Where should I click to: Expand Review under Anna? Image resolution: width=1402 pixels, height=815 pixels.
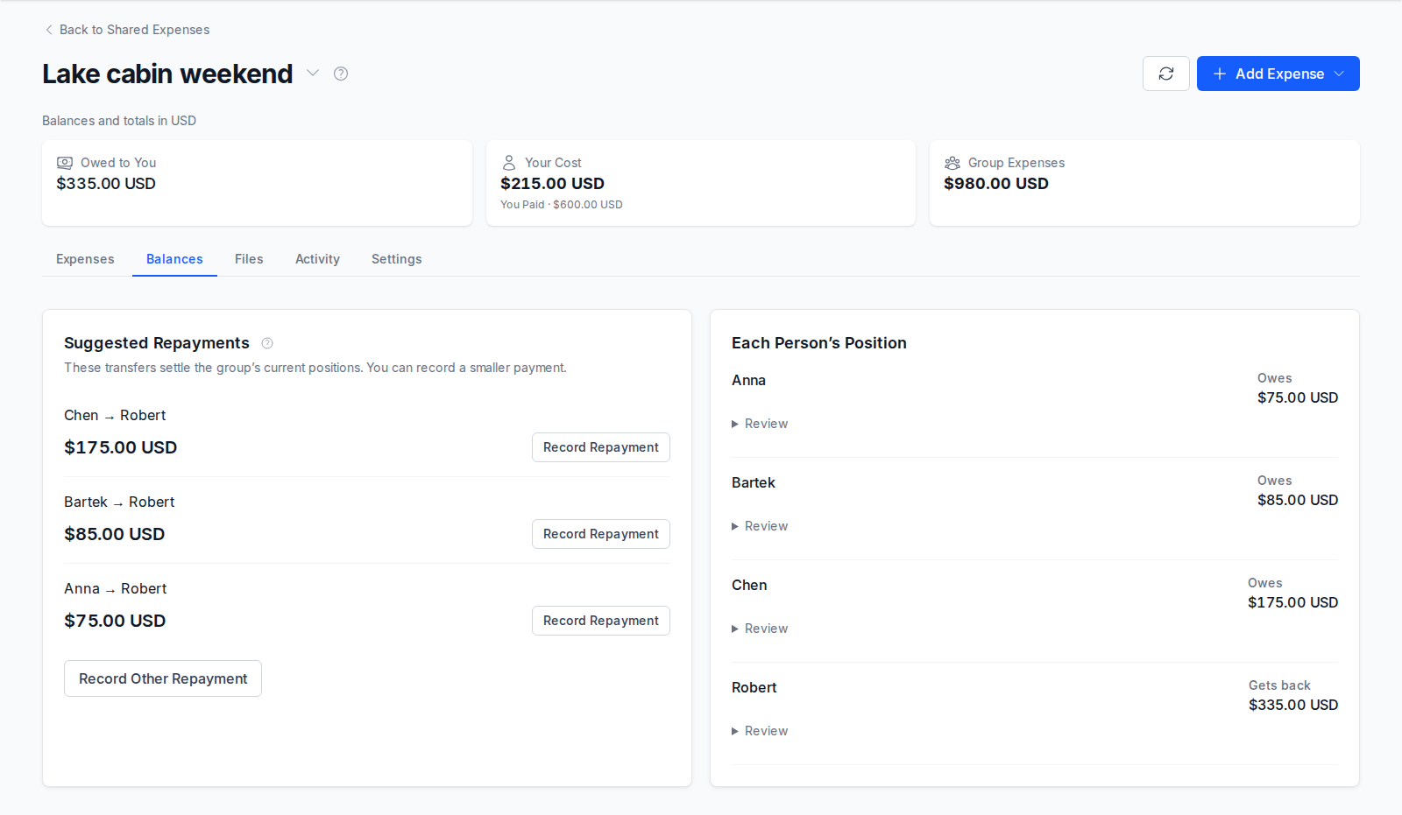pyautogui.click(x=760, y=424)
